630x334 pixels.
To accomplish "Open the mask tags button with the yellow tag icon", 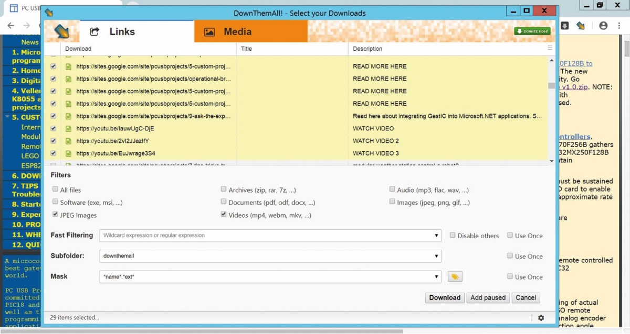I will click(x=455, y=276).
